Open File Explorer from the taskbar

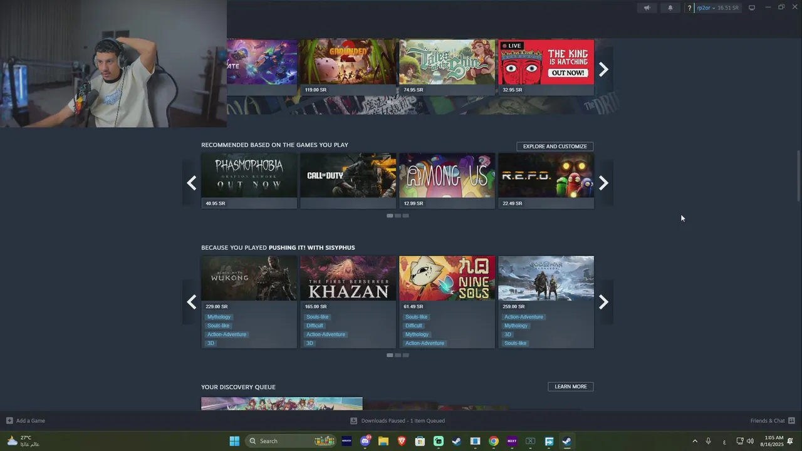click(x=383, y=441)
